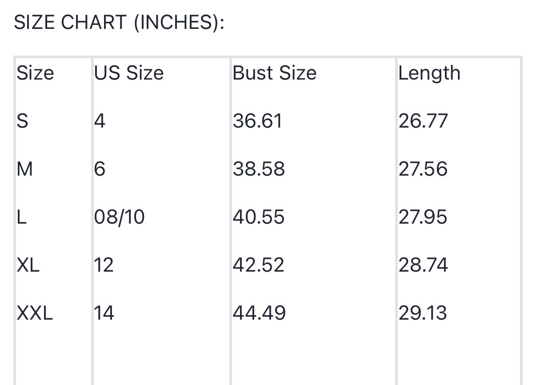Select length value 29.13

(x=423, y=313)
